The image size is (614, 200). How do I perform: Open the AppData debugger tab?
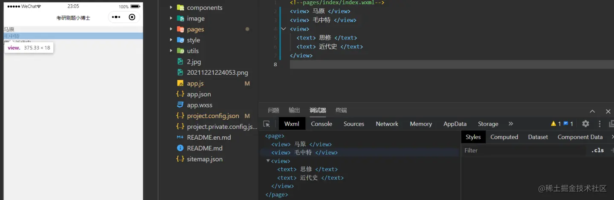455,124
